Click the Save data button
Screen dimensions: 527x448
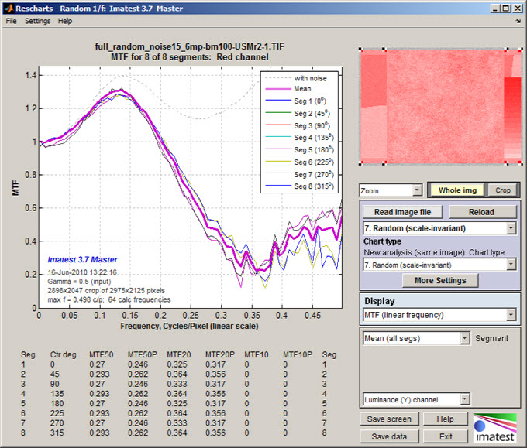pyautogui.click(x=389, y=436)
